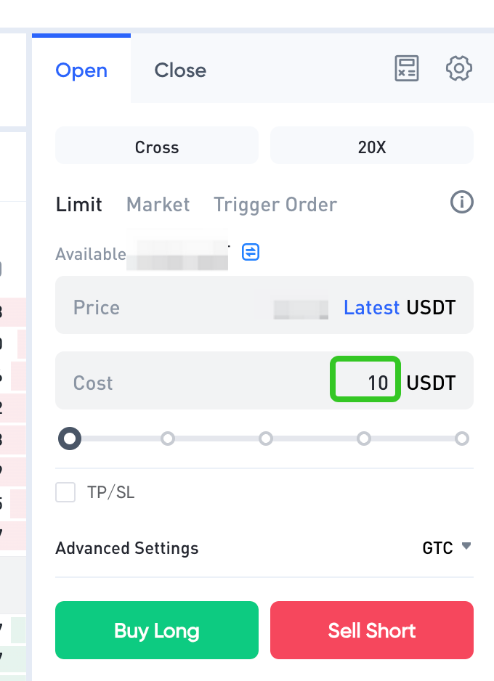Open the calculator icon

407,69
